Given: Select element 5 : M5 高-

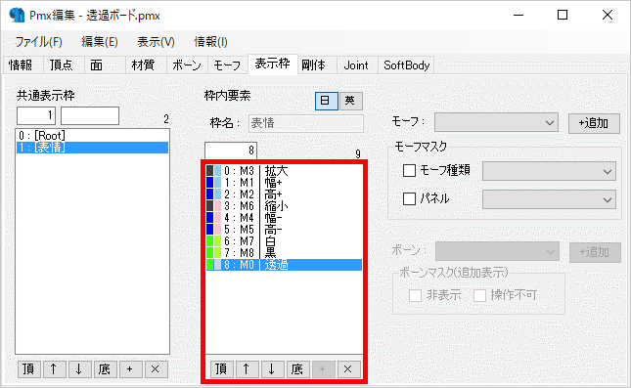Looking at the screenshot, I should (x=284, y=229).
